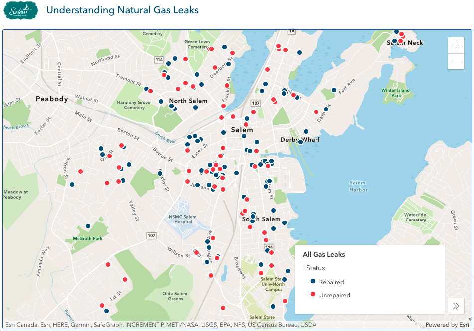This screenshot has width=474, height=331.
Task: Click Route 107 shield near McGrath Park
Action: 151,235
